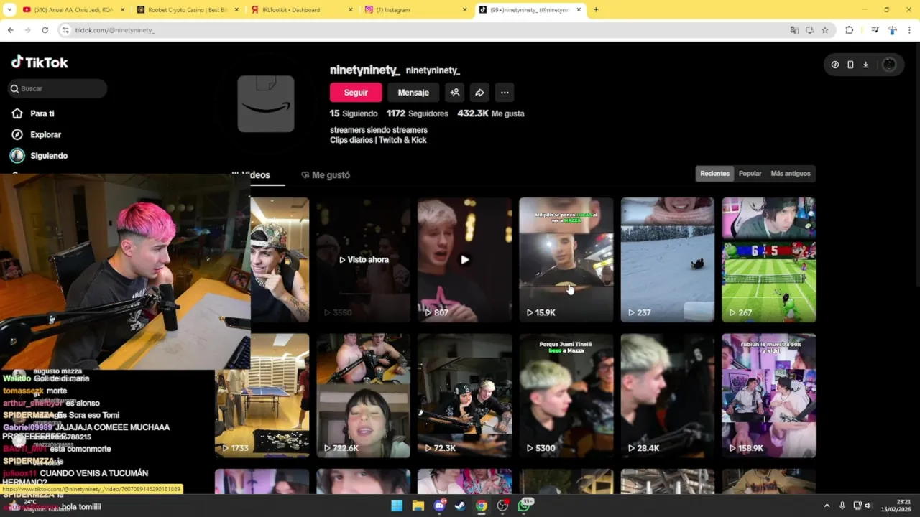
Task: Open WhatsApp from the taskbar
Action: 524,506
